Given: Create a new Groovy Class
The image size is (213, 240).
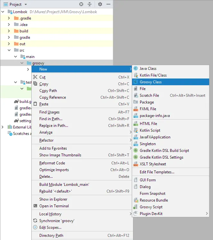Looking at the screenshot, I should pyautogui.click(x=171, y=82).
